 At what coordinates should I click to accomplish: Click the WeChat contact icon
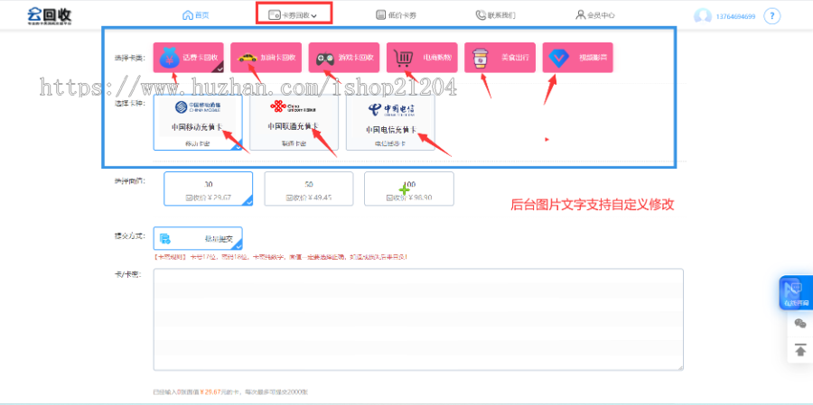click(x=800, y=324)
